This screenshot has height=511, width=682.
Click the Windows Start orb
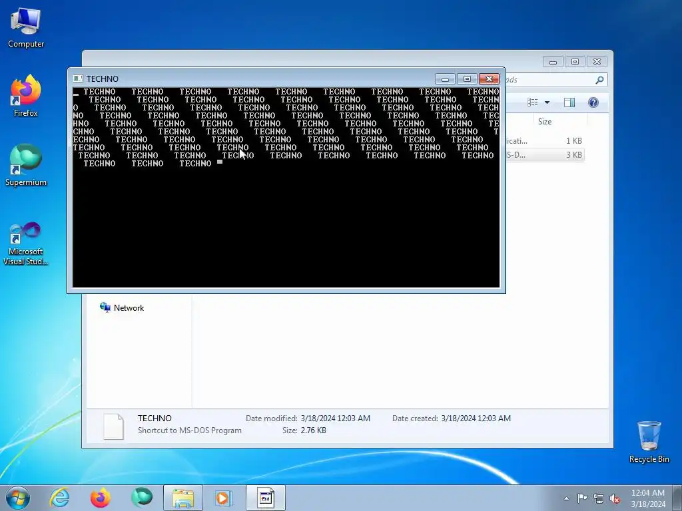[x=18, y=498]
